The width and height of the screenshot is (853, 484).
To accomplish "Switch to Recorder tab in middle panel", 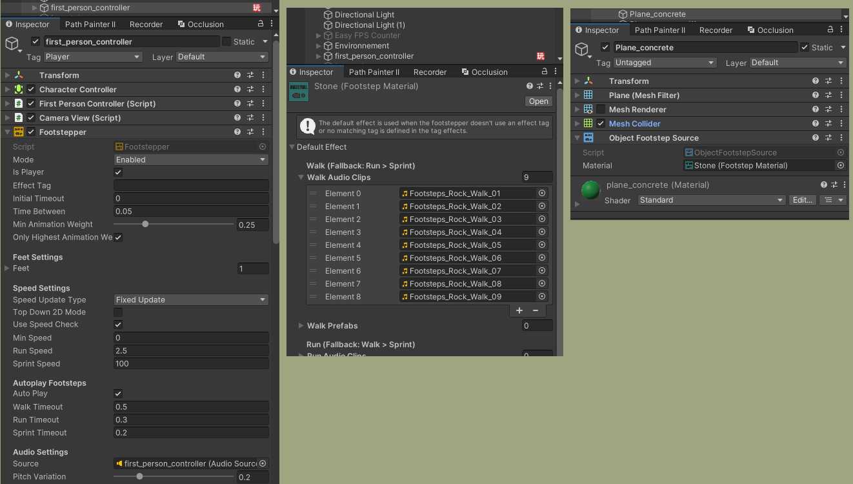I will coord(430,72).
